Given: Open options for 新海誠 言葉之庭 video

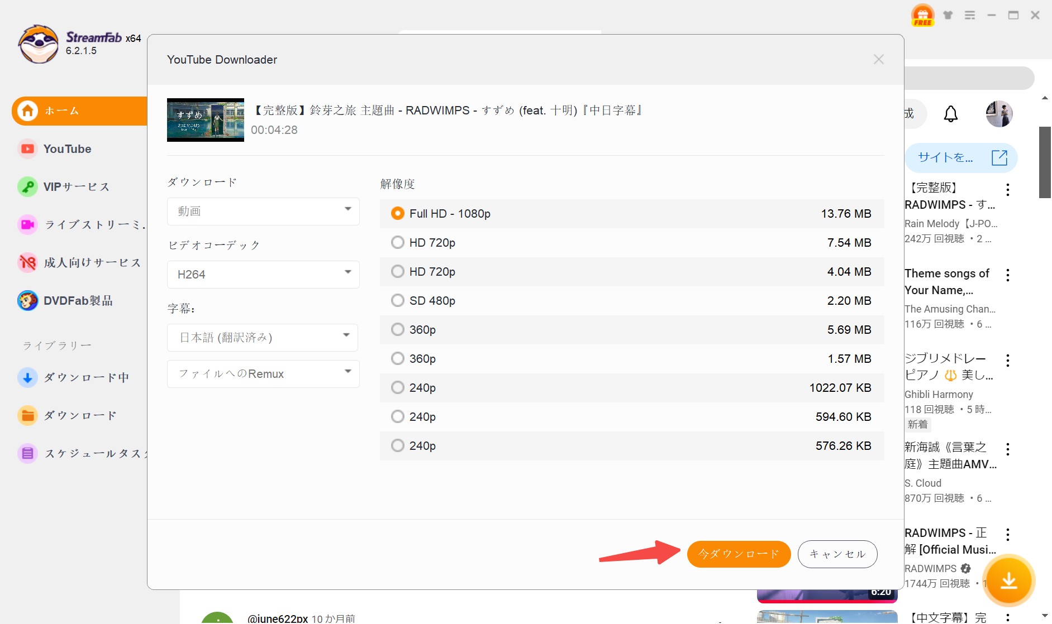Looking at the screenshot, I should coord(1008,449).
